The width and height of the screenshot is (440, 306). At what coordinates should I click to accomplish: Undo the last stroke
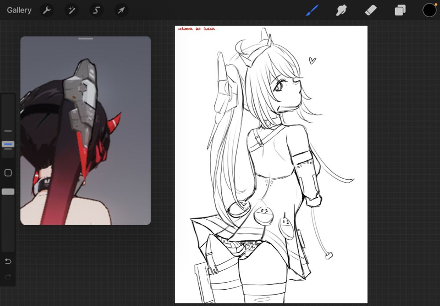[x=8, y=262]
